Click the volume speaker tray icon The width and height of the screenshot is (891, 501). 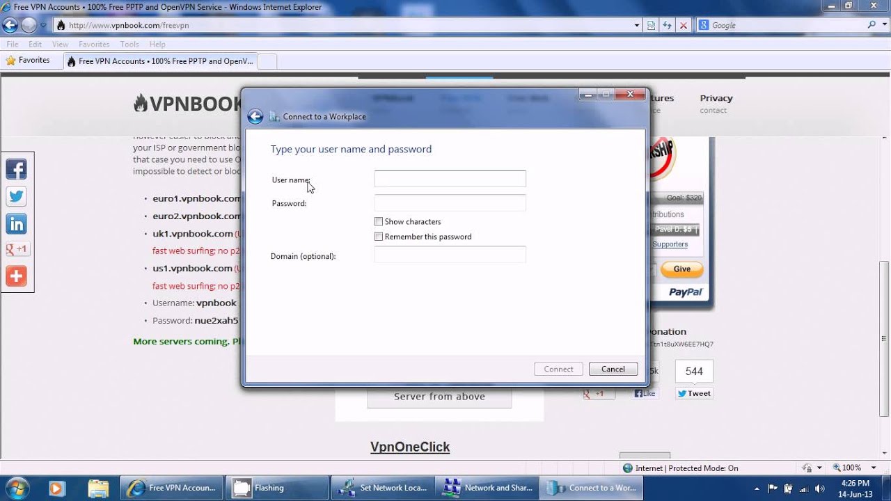819,488
